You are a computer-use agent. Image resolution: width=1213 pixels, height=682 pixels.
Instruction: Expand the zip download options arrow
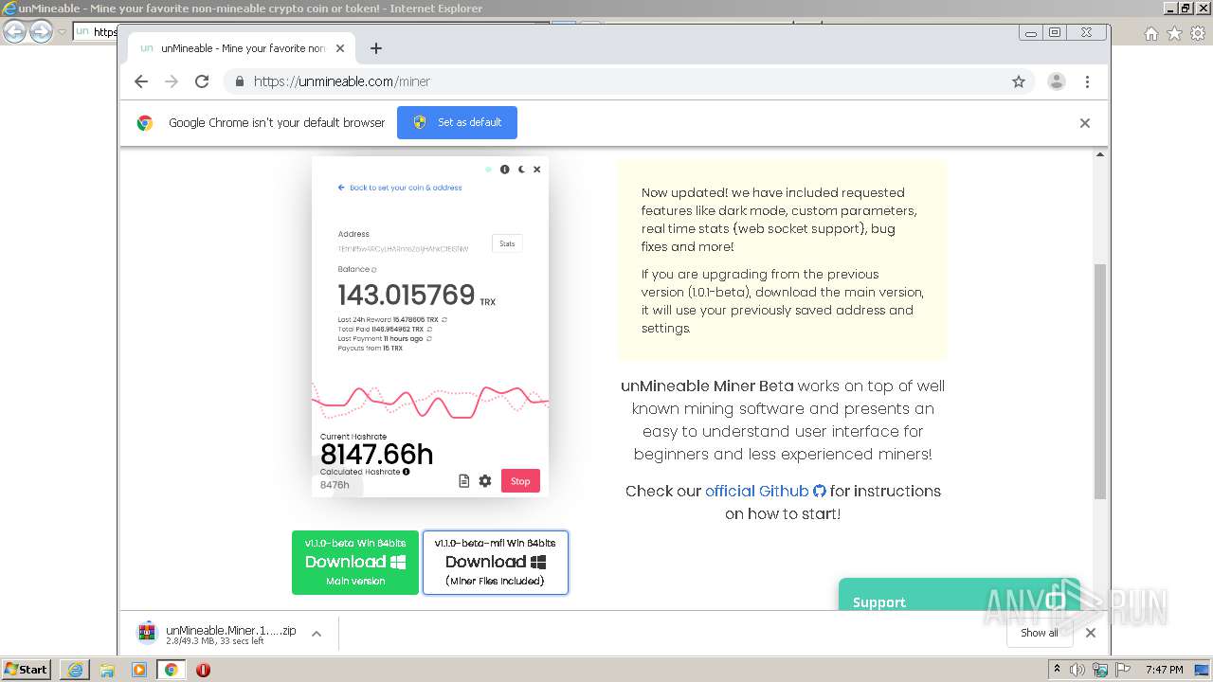point(317,634)
